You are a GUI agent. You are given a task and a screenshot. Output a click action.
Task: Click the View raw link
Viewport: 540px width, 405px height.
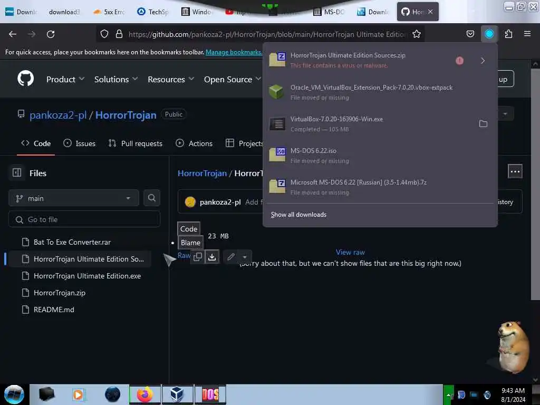coord(350,252)
